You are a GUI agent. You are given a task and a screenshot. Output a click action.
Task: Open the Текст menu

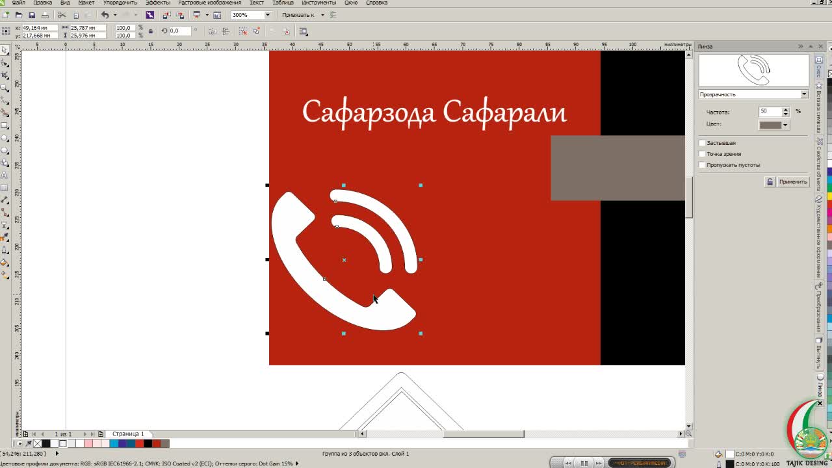coord(257,3)
